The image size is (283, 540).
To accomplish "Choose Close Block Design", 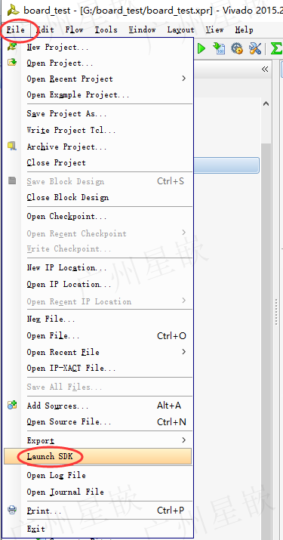I will (68, 197).
